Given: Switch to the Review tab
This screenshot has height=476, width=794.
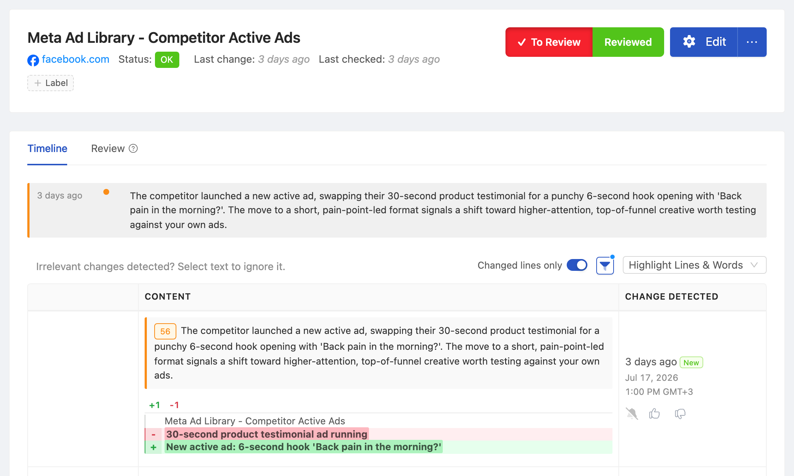Looking at the screenshot, I should click(x=108, y=149).
